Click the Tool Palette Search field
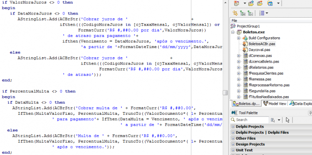The image size is (312, 155). tap(249, 120)
